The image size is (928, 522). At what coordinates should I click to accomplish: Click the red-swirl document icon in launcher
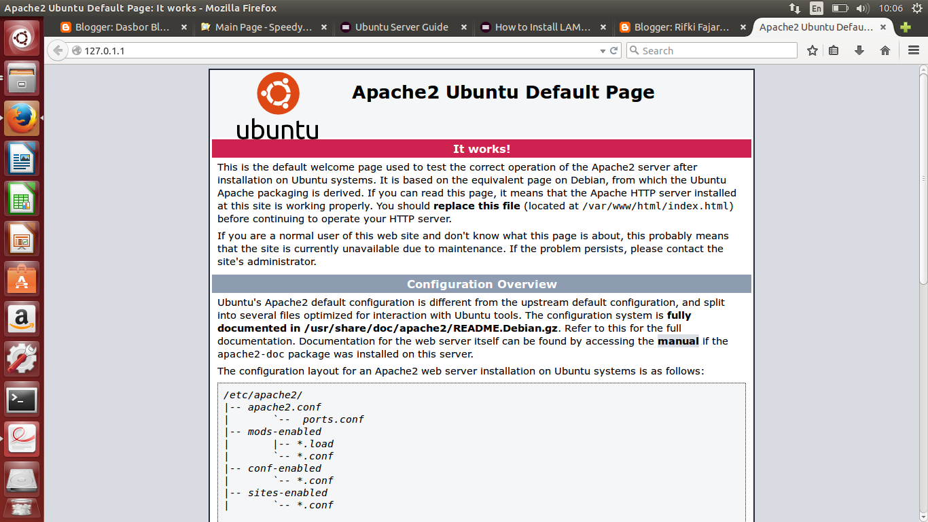22,439
